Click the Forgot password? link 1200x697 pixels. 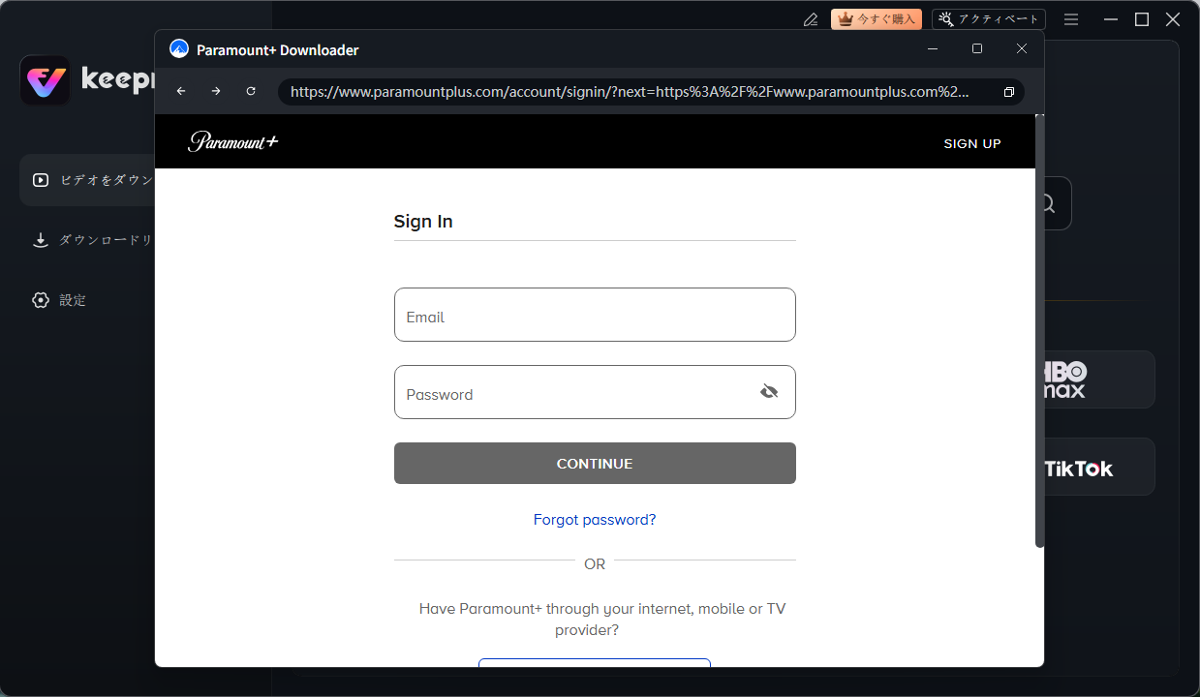(595, 520)
